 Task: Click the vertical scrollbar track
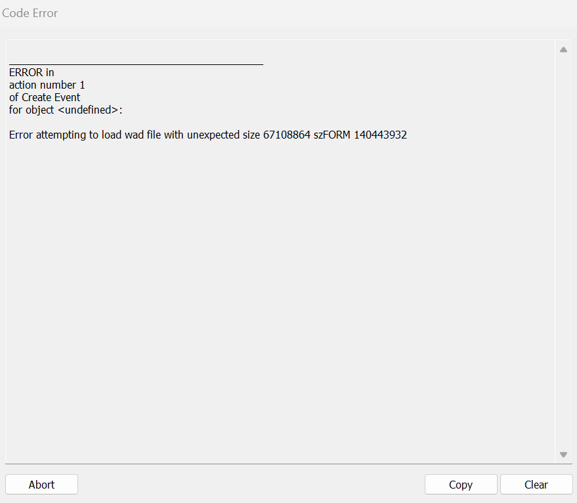tap(563, 250)
